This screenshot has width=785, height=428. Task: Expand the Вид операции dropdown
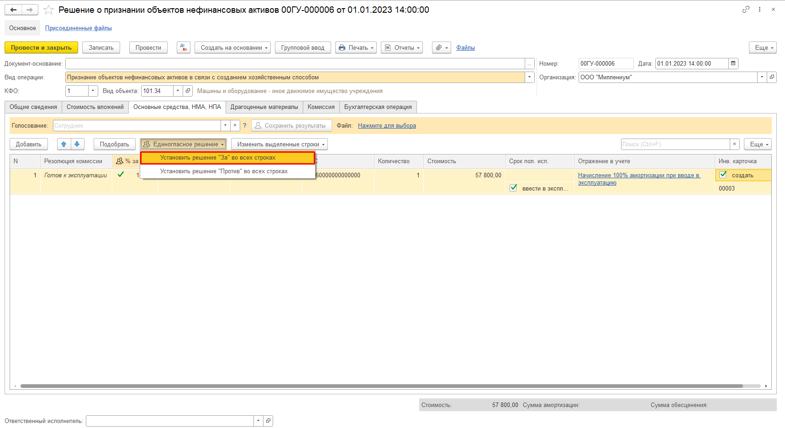coord(530,77)
